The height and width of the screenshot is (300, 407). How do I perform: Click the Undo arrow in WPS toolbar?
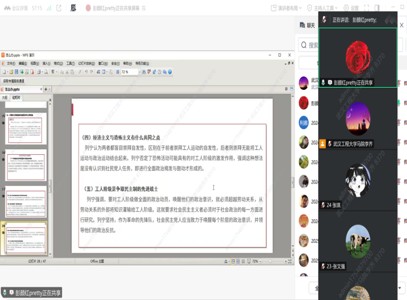[86, 72]
